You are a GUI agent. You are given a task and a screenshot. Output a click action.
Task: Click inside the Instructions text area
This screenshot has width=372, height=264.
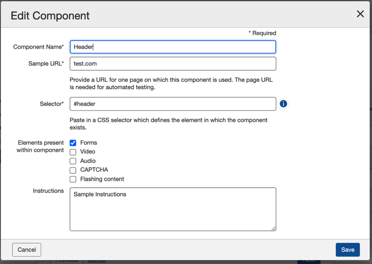[173, 209]
